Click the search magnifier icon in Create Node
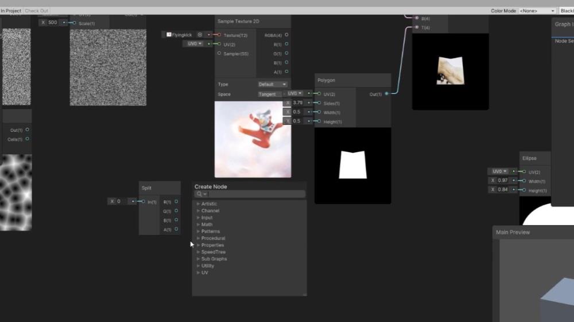574x322 pixels. [199, 194]
